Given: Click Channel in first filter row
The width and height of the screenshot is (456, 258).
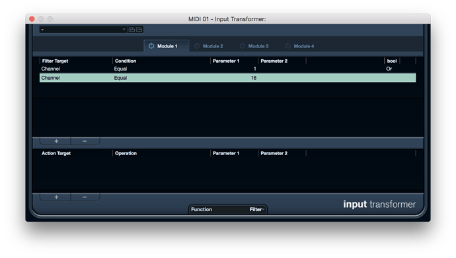Looking at the screenshot, I should coord(51,69).
